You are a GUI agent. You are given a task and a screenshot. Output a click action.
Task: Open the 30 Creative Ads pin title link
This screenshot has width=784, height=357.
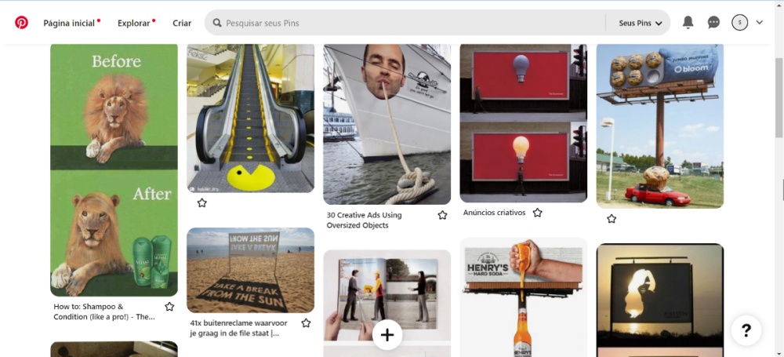tap(364, 220)
